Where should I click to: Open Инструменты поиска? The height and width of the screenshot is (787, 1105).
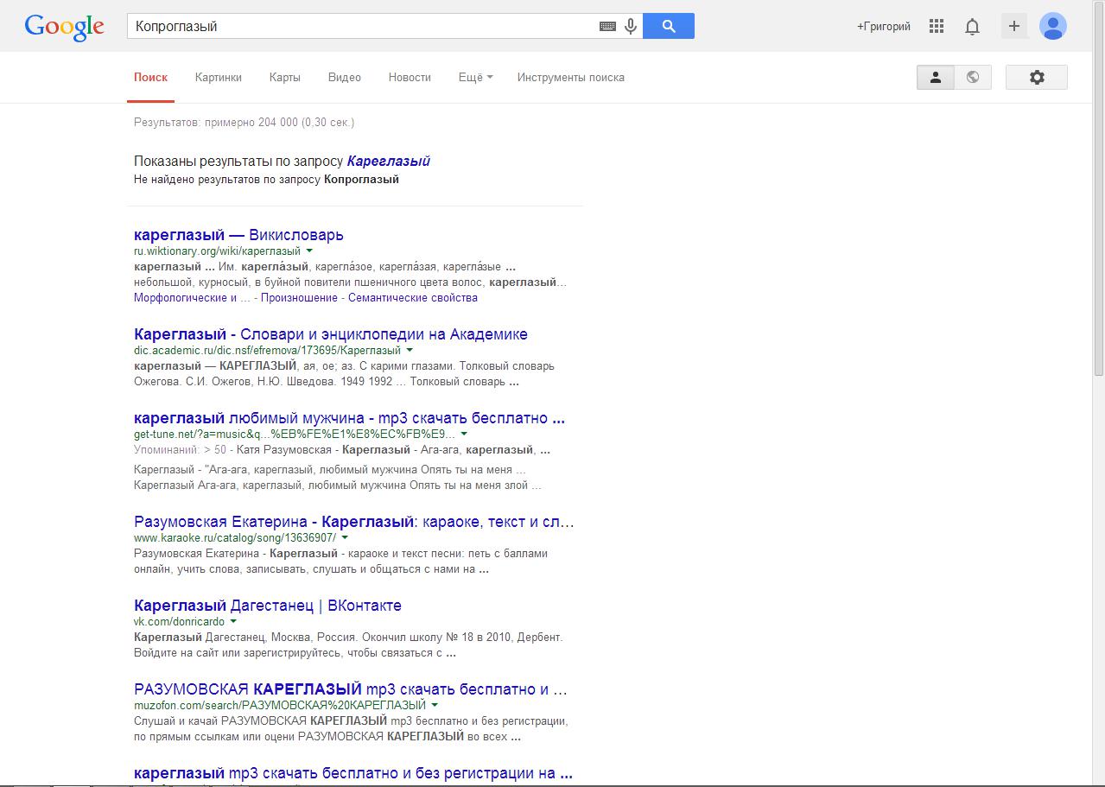tap(571, 77)
